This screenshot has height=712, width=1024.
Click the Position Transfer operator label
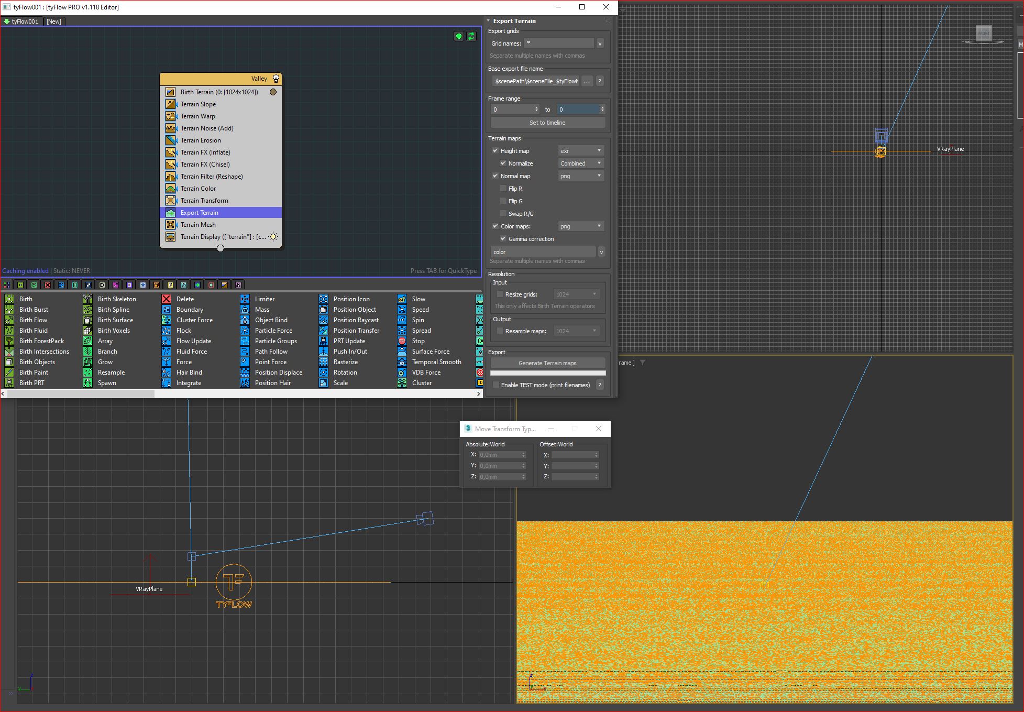click(x=356, y=331)
